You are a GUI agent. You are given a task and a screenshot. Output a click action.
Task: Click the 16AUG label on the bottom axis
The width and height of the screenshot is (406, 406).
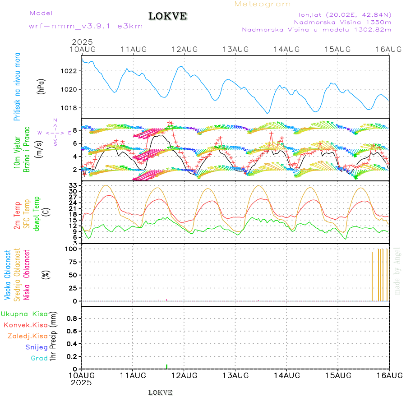point(388,375)
